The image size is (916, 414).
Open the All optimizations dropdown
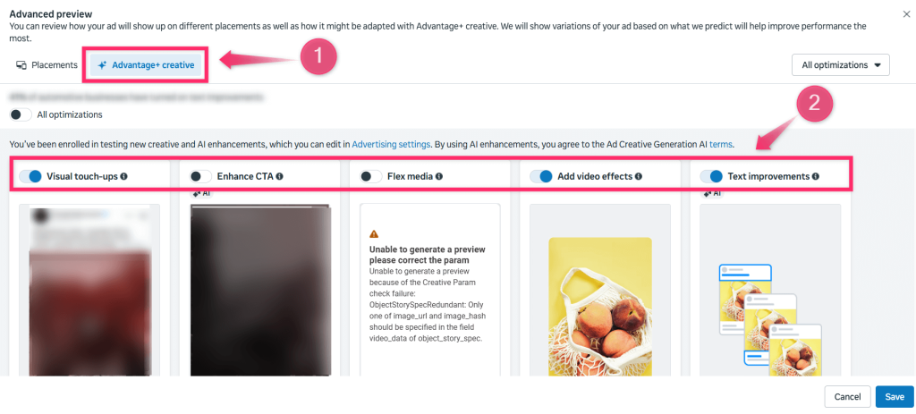[840, 65]
